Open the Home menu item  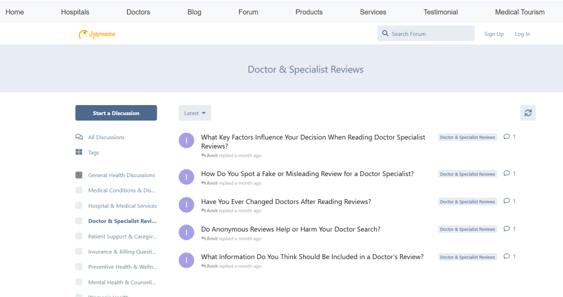(15, 12)
